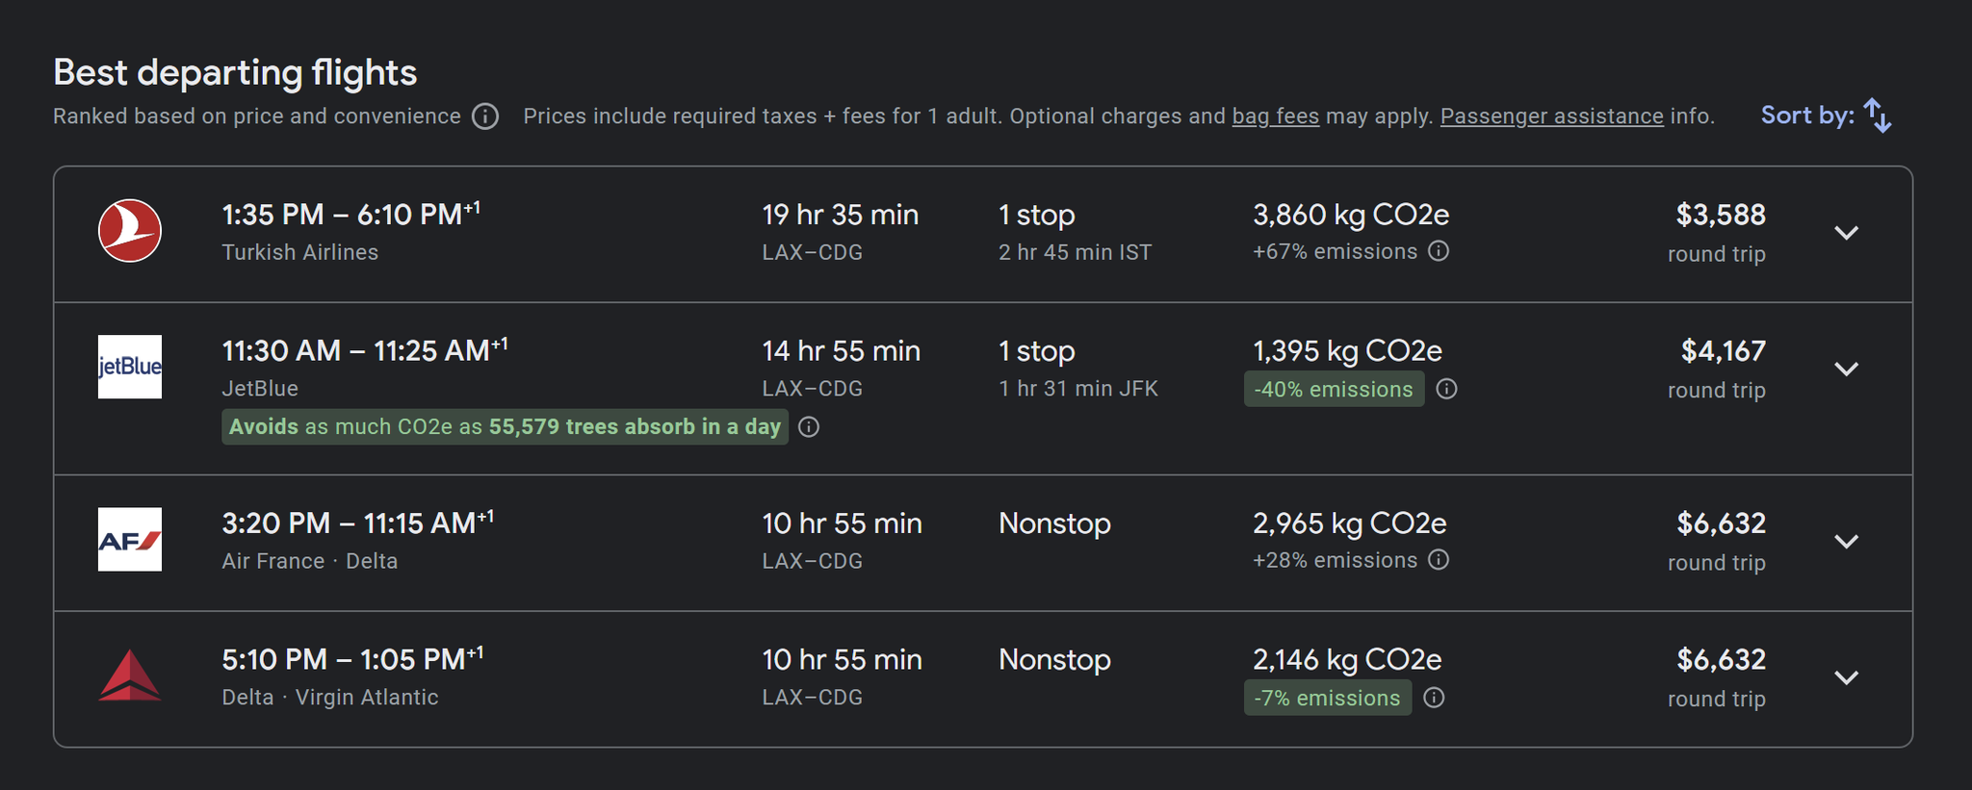Click the Delta airline logo

tap(130, 676)
